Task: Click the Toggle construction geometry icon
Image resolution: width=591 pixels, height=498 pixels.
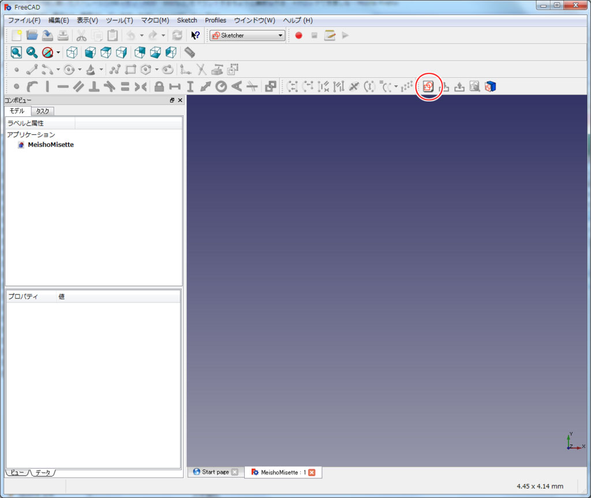Action: point(233,70)
